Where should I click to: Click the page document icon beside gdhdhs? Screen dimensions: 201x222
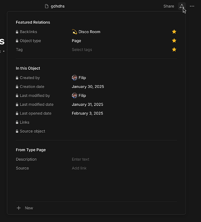(x=47, y=6)
